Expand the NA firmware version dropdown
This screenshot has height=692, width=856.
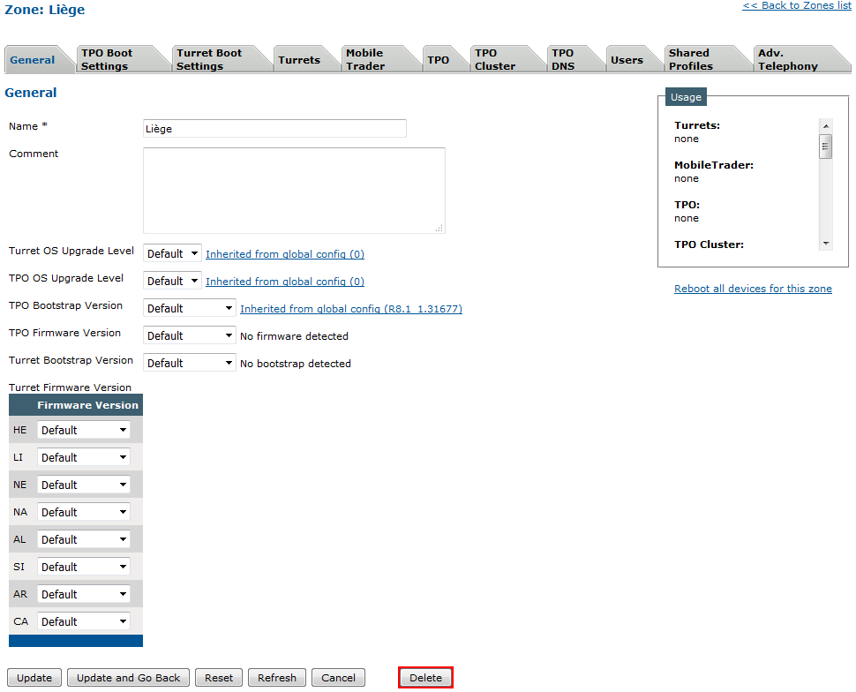pyautogui.click(x=84, y=512)
